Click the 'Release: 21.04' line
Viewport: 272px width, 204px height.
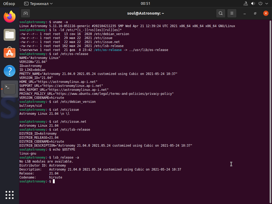(x=39, y=173)
